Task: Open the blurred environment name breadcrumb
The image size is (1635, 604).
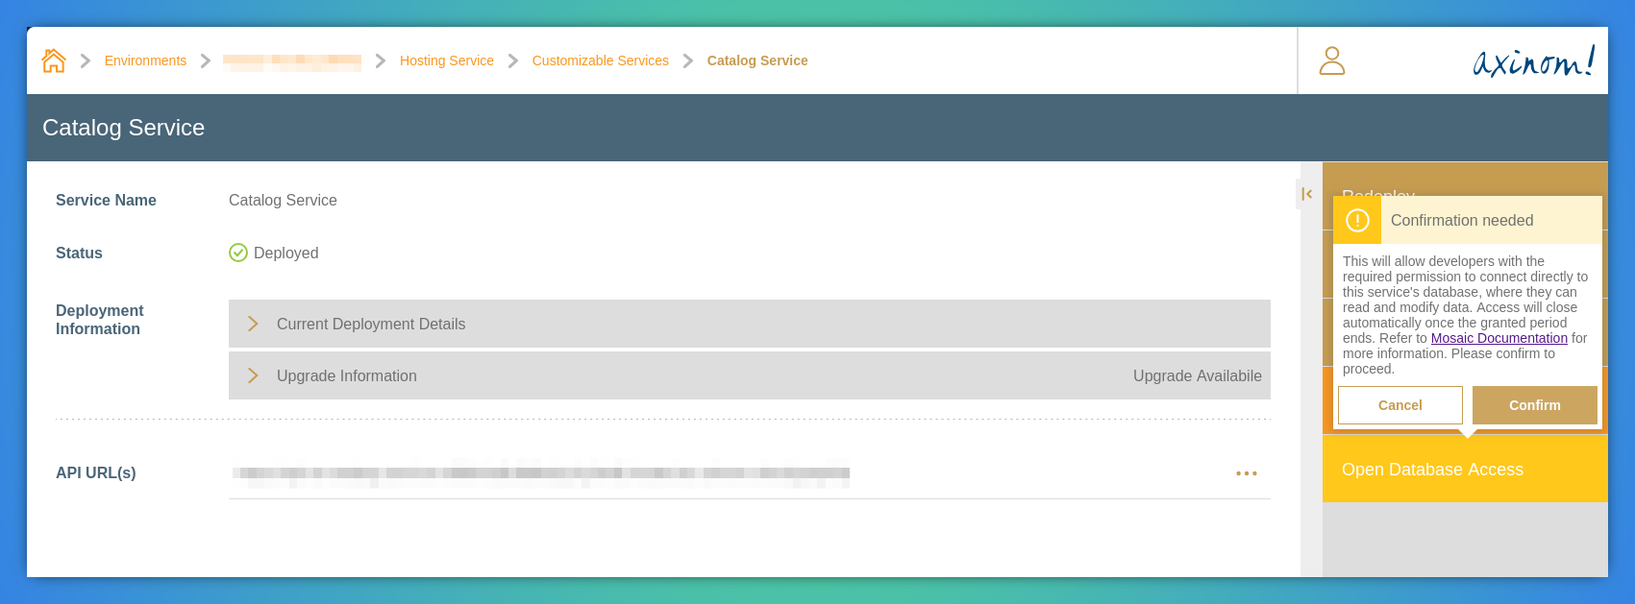Action: (x=292, y=61)
